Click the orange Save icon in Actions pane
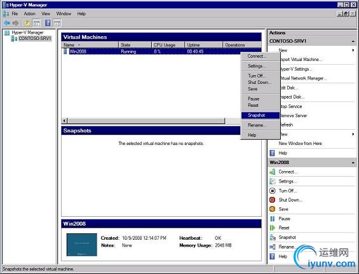 tap(273, 209)
